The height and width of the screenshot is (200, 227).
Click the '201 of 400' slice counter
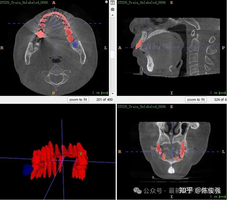point(104,100)
